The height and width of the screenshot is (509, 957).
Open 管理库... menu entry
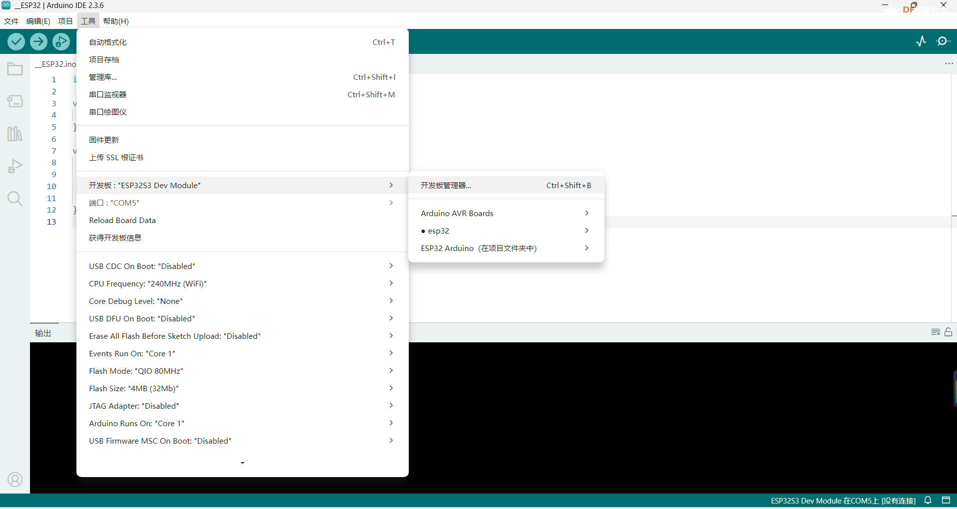pos(242,77)
